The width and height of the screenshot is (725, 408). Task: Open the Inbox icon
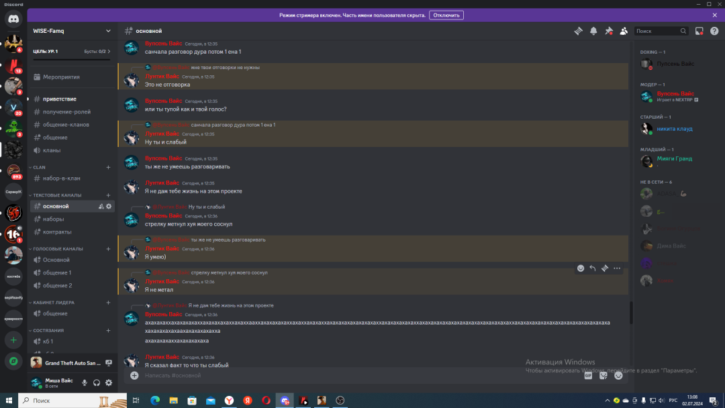pos(699,31)
